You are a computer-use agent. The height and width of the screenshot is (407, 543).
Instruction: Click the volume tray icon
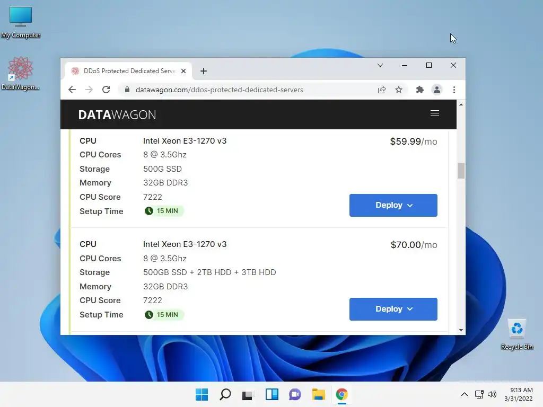click(492, 394)
